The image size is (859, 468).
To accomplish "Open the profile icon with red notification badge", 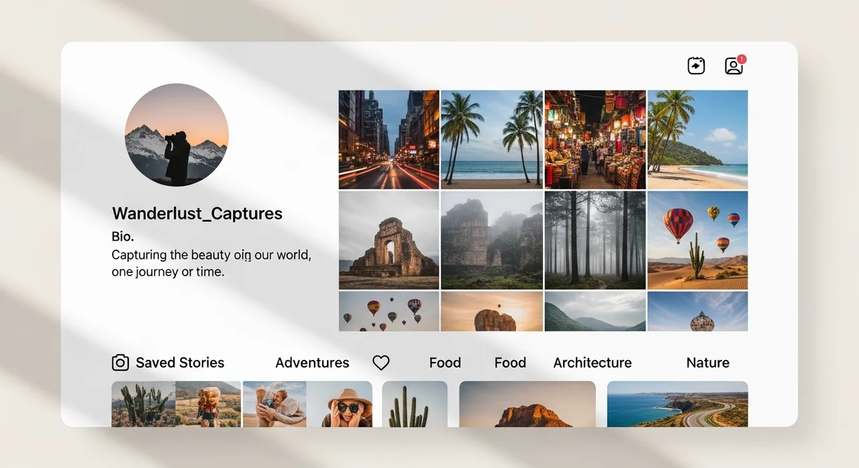I will (734, 66).
